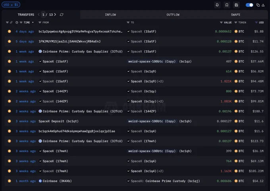This screenshot has height=191, width=270.
Task: Click the link icon in header row
Action: pos(11,22)
